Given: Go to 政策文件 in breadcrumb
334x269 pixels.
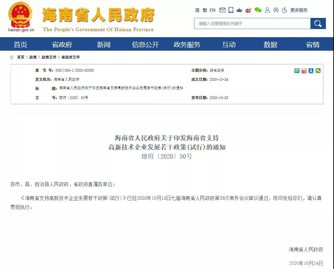Looking at the screenshot, I should [x=49, y=57].
